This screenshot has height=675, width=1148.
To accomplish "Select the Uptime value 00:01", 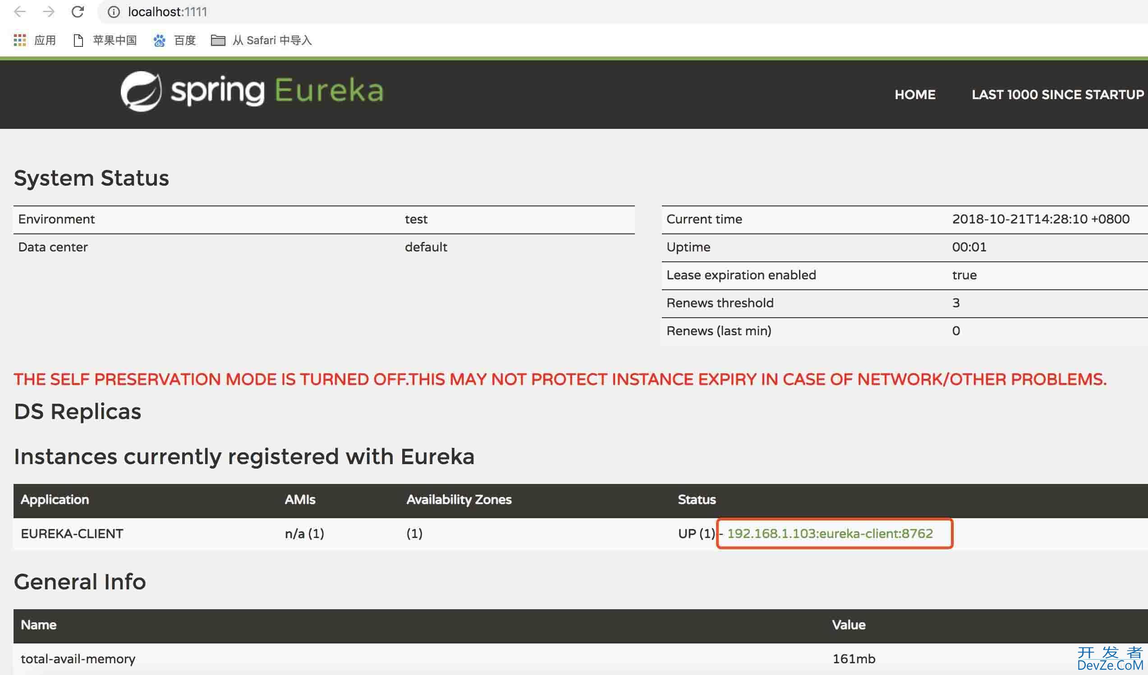I will pos(969,247).
